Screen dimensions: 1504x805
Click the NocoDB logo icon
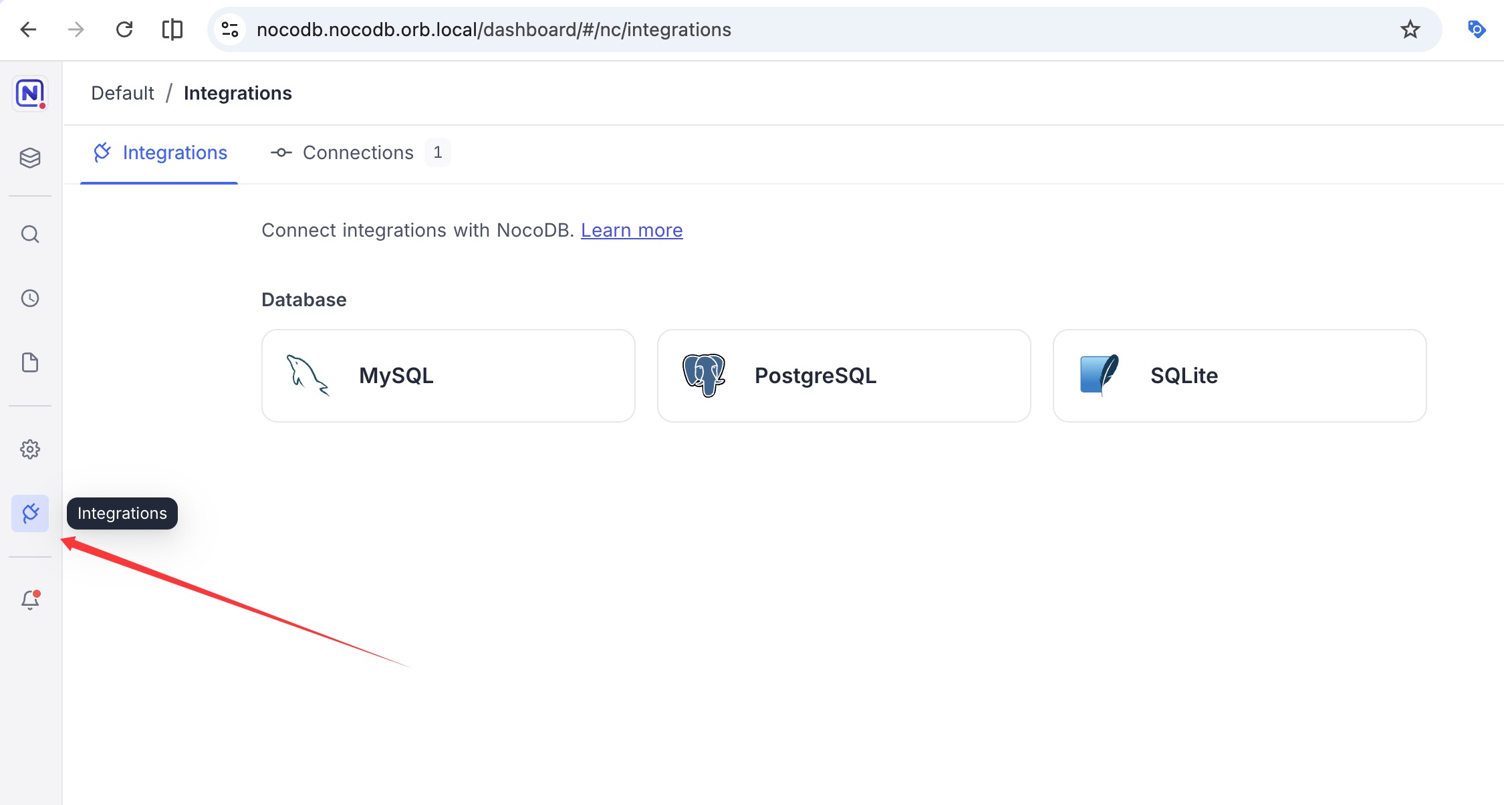click(30, 93)
